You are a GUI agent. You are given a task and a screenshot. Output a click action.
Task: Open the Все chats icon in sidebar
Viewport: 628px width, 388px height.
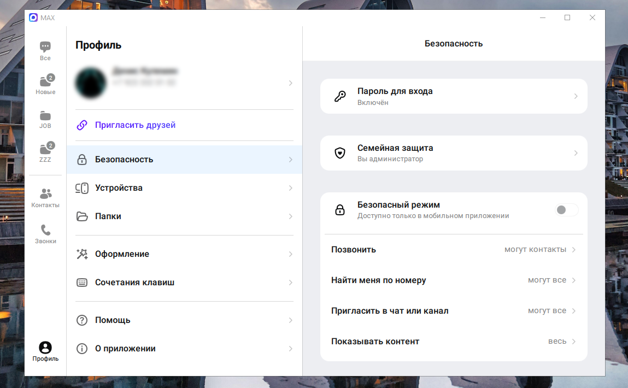45,48
